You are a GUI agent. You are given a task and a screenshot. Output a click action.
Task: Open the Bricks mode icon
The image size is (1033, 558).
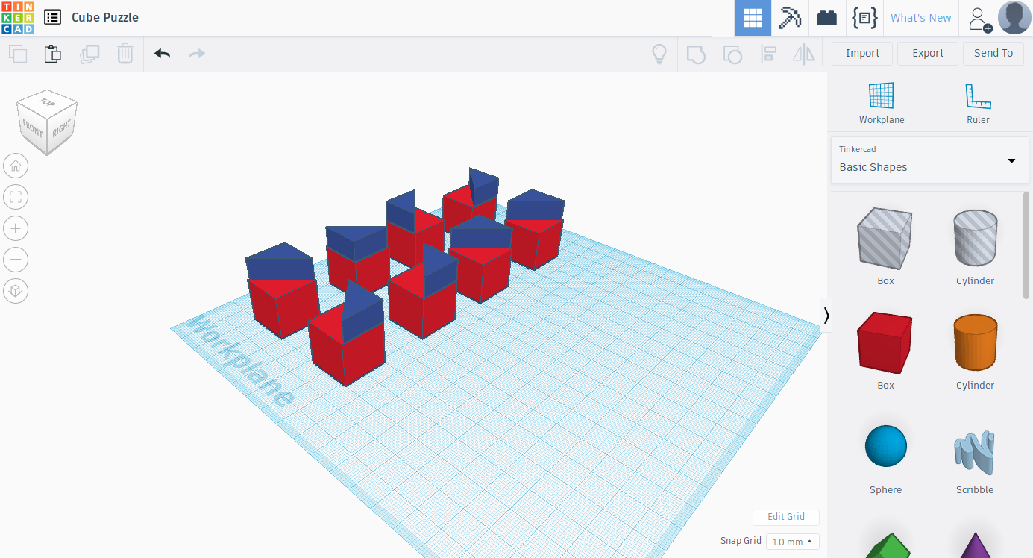[x=827, y=18]
